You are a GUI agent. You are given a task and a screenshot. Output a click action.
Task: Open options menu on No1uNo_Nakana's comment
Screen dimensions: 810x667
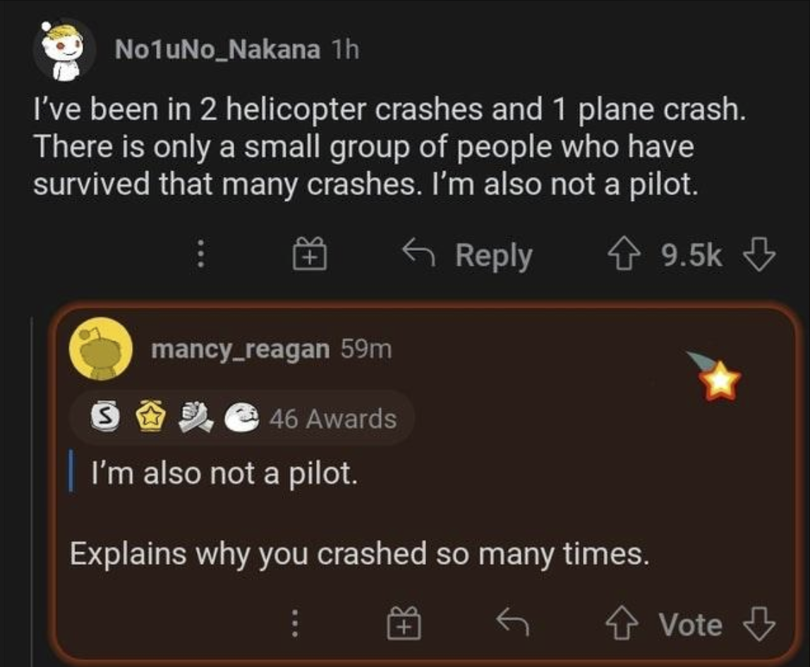200,255
